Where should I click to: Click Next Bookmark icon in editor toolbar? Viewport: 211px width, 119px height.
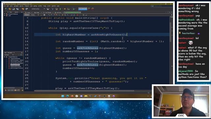[65, 15]
